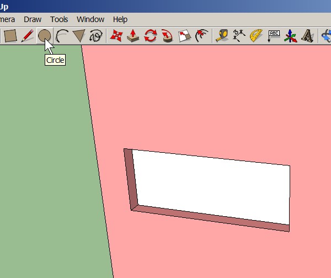
Task: Pick the Freehand drawing tool
Action: pos(96,36)
